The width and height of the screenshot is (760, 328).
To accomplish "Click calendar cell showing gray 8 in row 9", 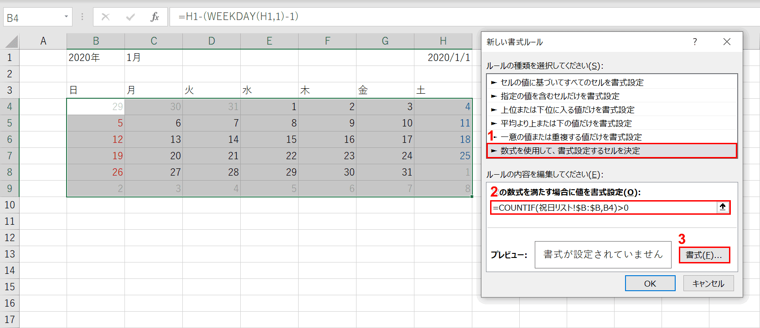I will pyautogui.click(x=443, y=189).
